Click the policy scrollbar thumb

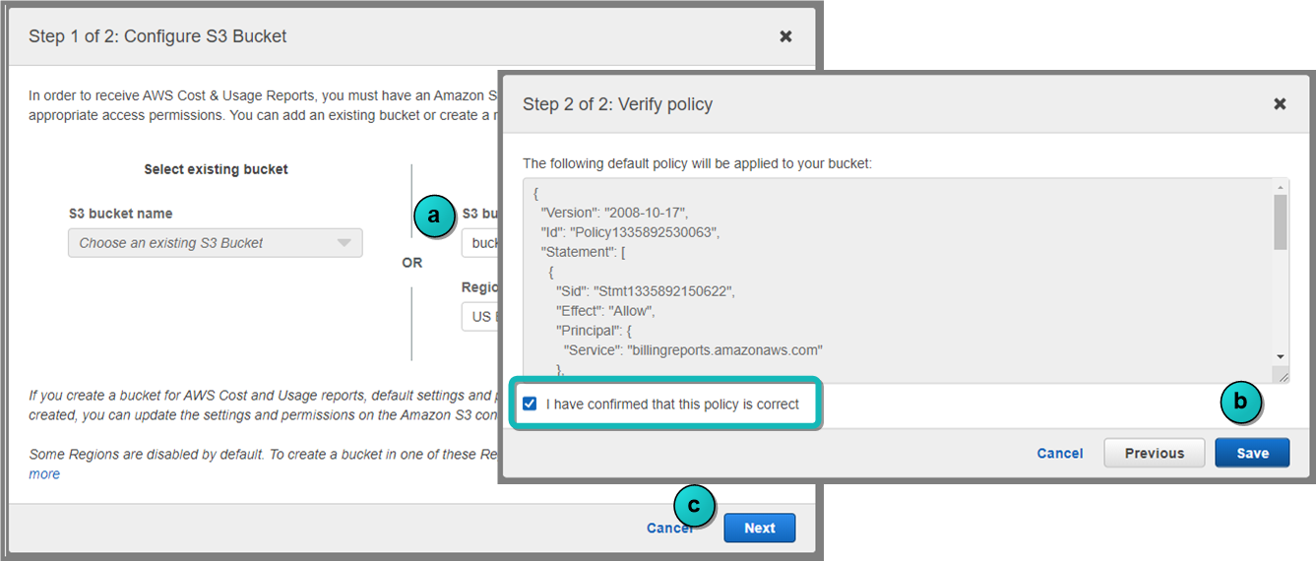1280,222
